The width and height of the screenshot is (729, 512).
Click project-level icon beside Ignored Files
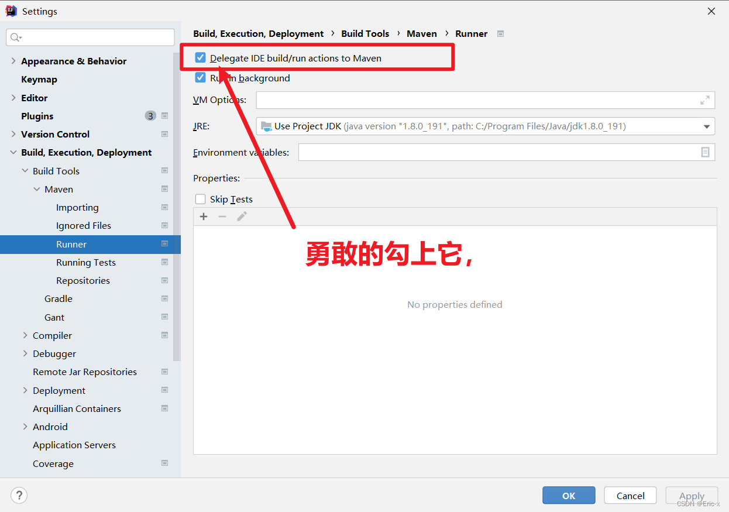[165, 225]
